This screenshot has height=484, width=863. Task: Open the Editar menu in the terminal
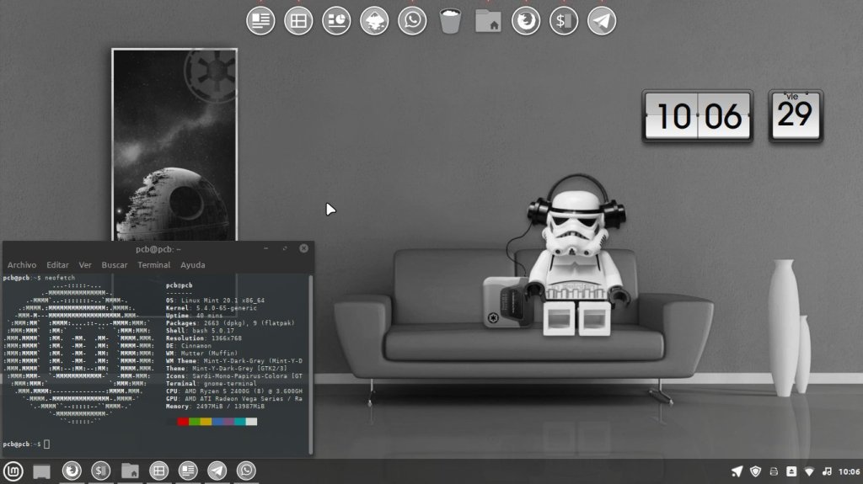point(57,264)
